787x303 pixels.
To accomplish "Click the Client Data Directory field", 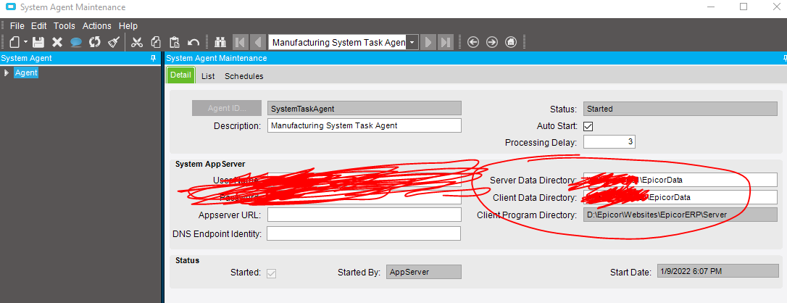I will 680,197.
